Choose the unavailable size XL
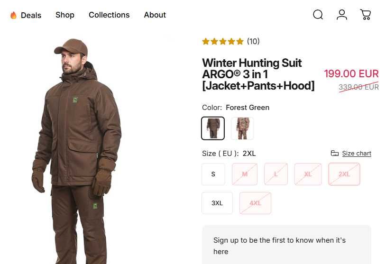 click(x=308, y=174)
